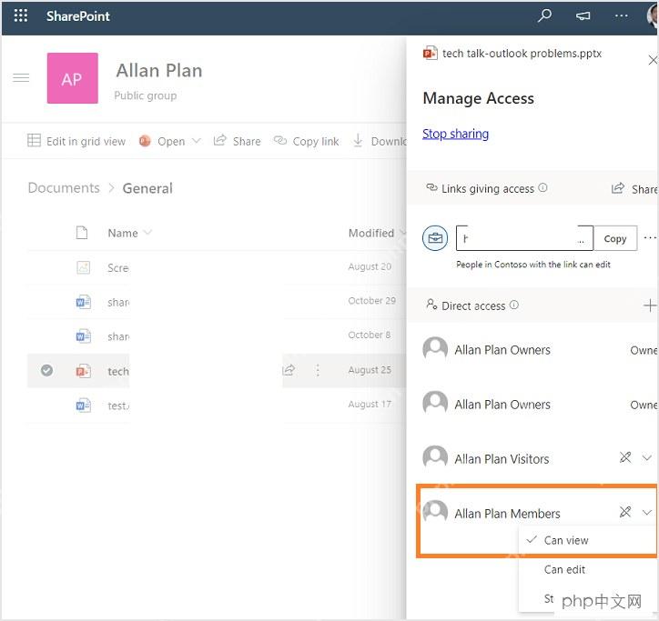Click the file type column icon
Image resolution: width=659 pixels, height=621 pixels.
click(82, 233)
